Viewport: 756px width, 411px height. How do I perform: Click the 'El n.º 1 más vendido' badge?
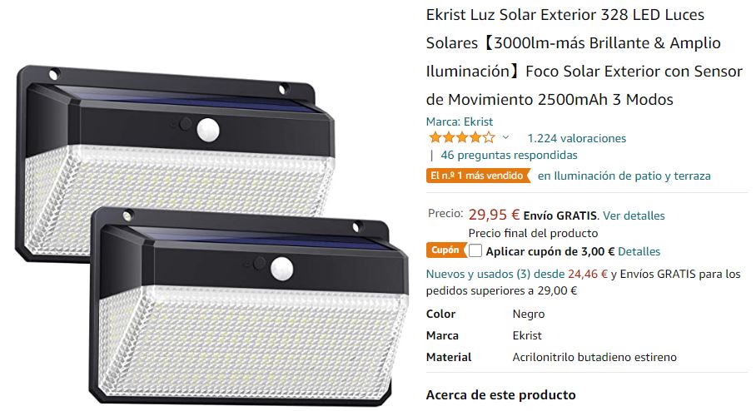(478, 176)
